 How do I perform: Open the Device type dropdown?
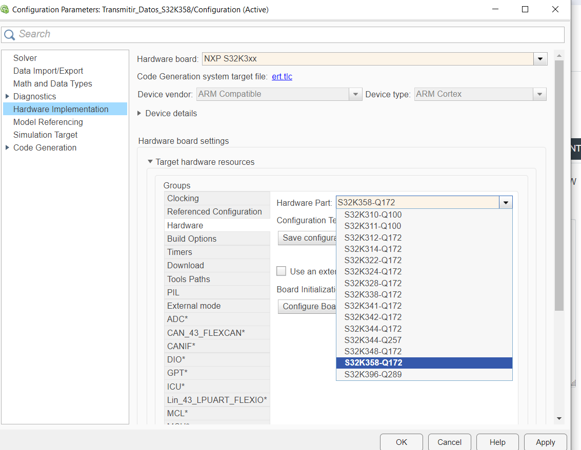point(539,94)
